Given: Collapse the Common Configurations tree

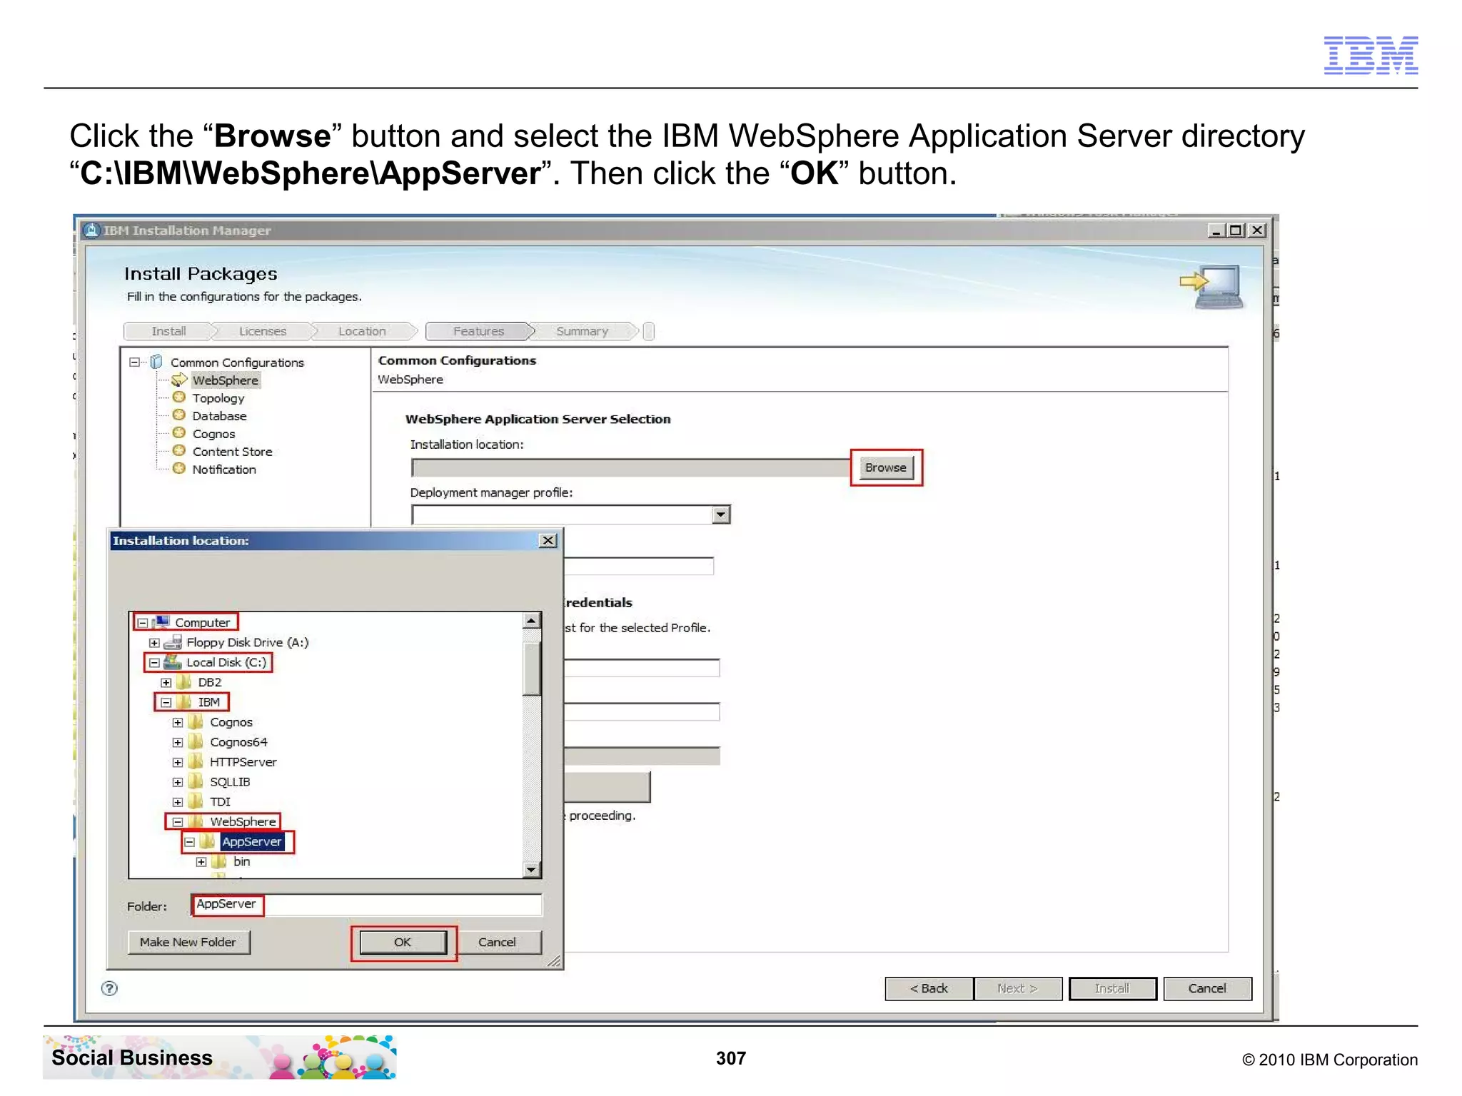Looking at the screenshot, I should 134,362.
